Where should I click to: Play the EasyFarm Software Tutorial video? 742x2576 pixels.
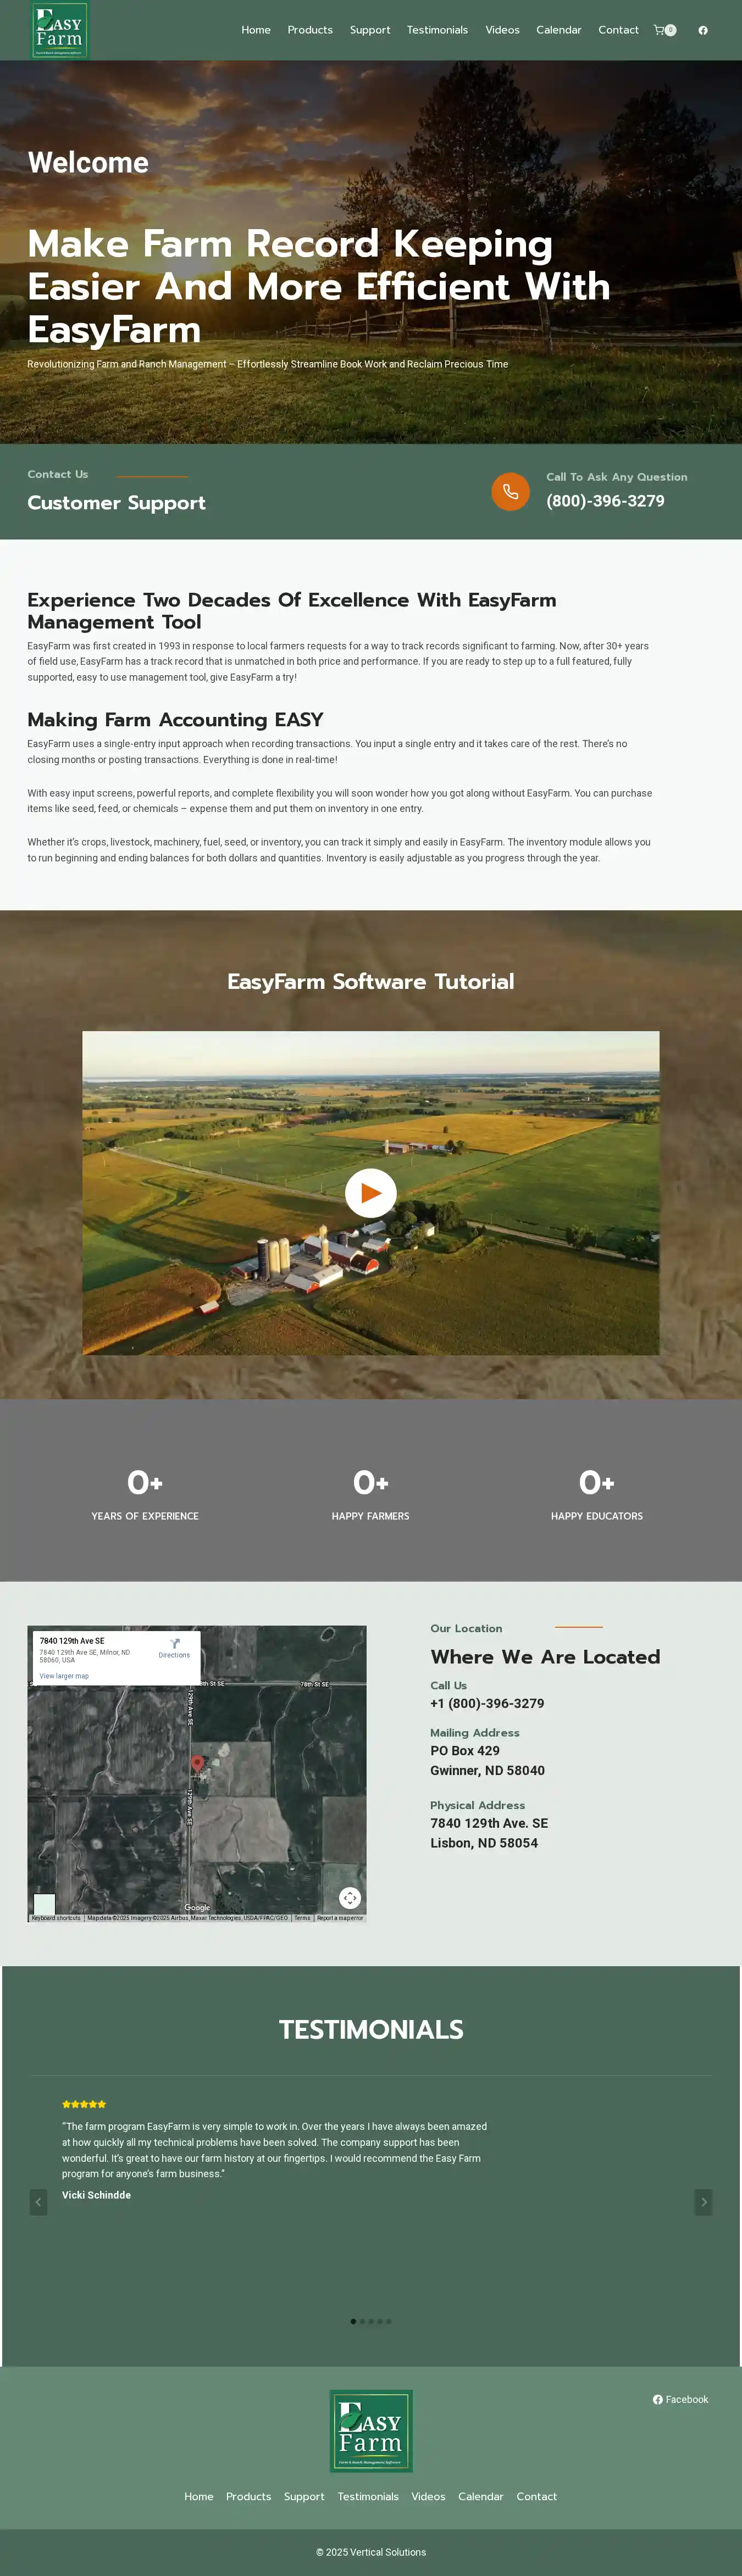tap(371, 1193)
